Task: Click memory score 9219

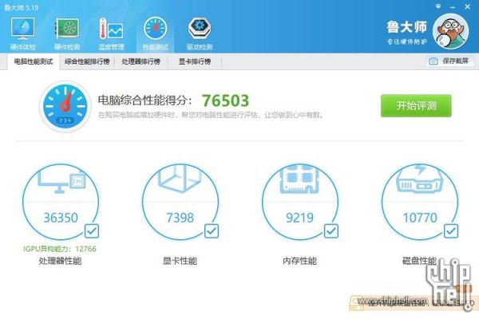Action: [299, 218]
